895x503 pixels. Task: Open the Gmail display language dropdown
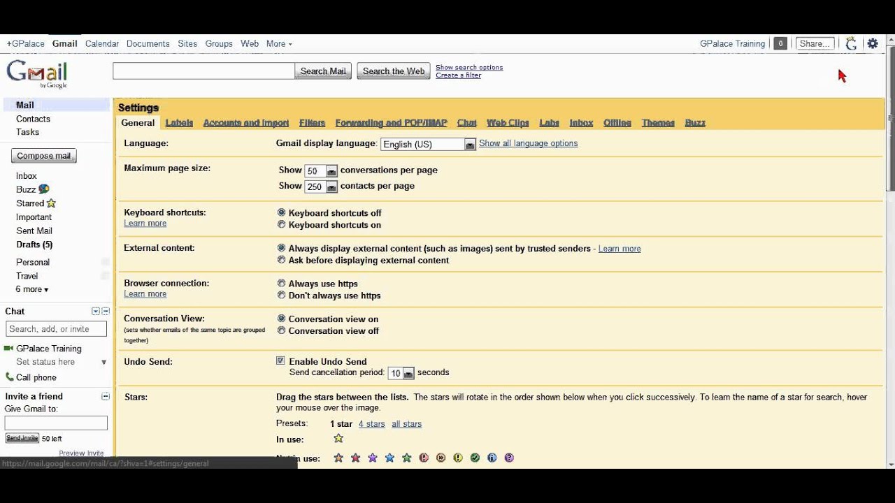pos(428,144)
